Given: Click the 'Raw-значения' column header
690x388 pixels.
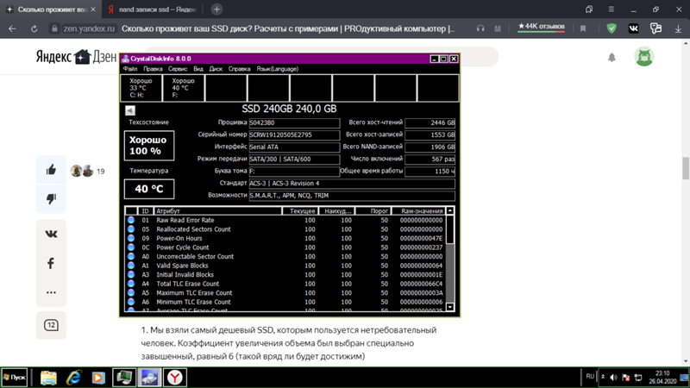Looking at the screenshot, I should (417, 211).
